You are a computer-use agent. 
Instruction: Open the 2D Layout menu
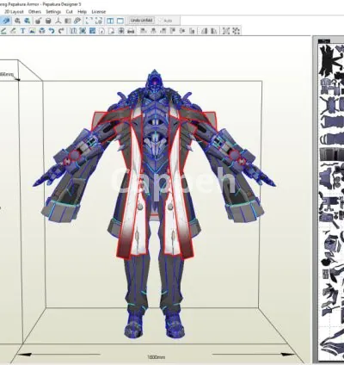15,12
